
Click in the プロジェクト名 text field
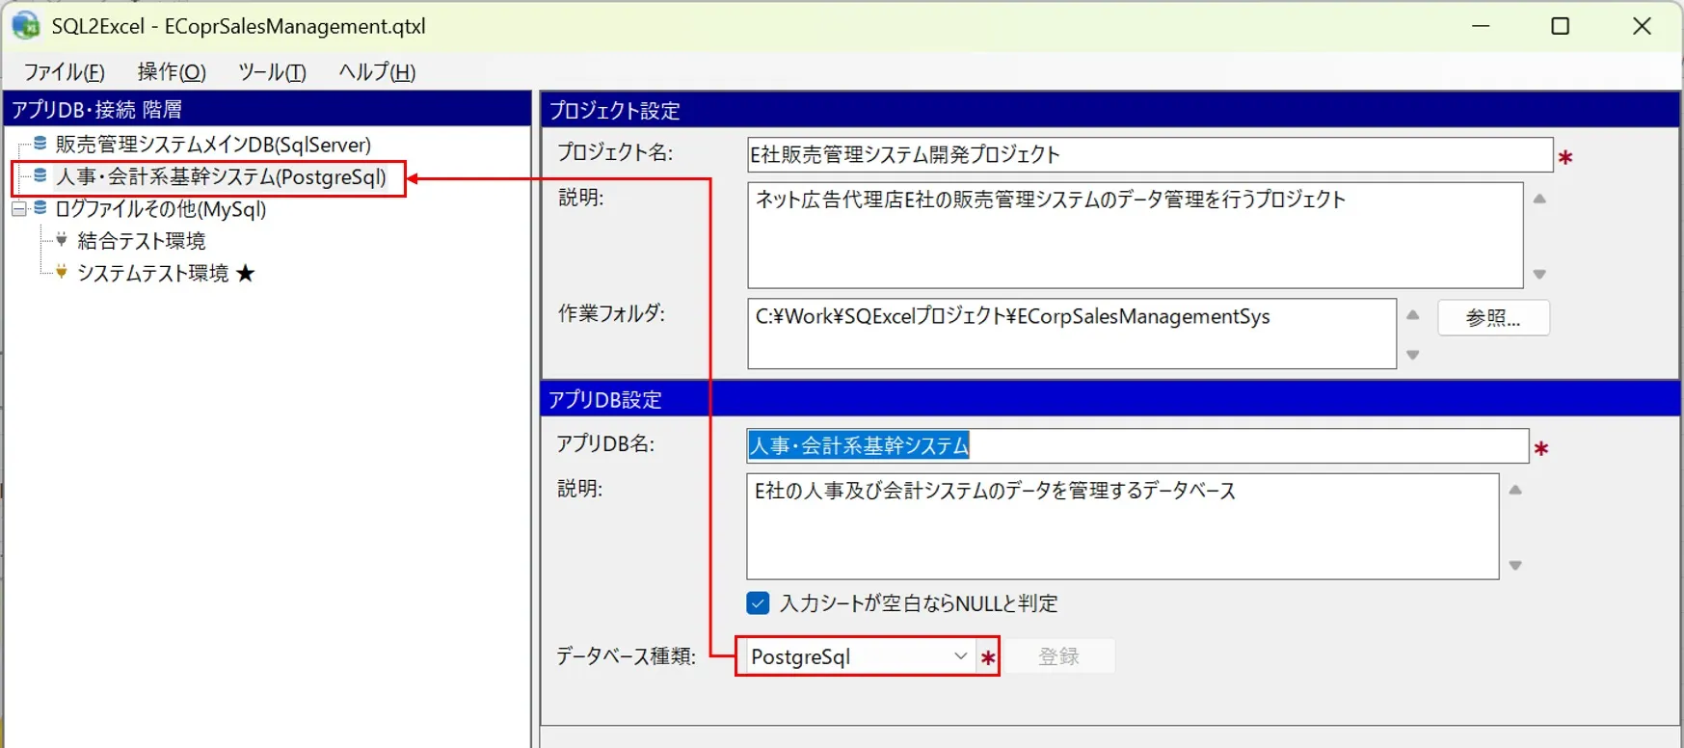click(x=1150, y=154)
